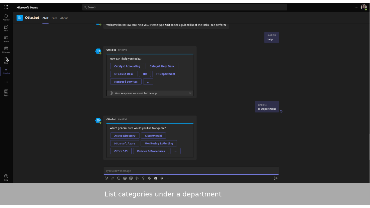Screen dimensions: 370x208
Task: Choose the HR option
Action: (x=145, y=74)
